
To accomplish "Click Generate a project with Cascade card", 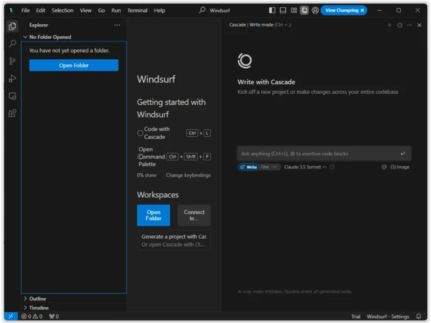I will (173, 240).
